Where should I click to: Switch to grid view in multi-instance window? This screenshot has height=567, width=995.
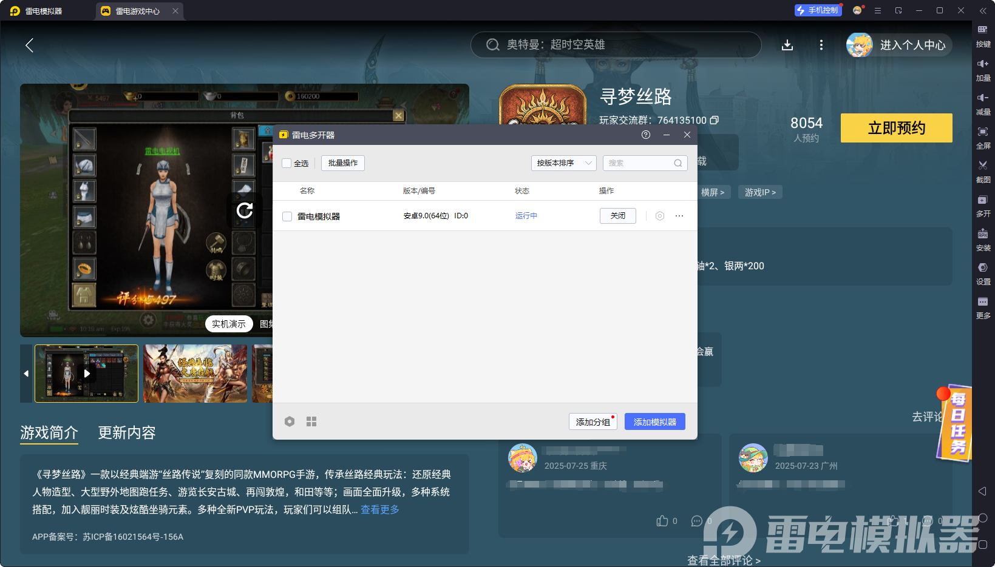(x=311, y=421)
